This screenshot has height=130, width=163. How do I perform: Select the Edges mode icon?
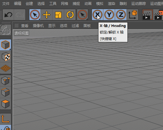[6, 92]
